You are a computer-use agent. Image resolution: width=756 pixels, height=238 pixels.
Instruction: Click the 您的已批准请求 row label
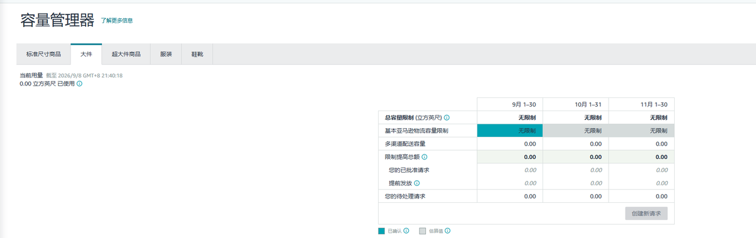[409, 170]
